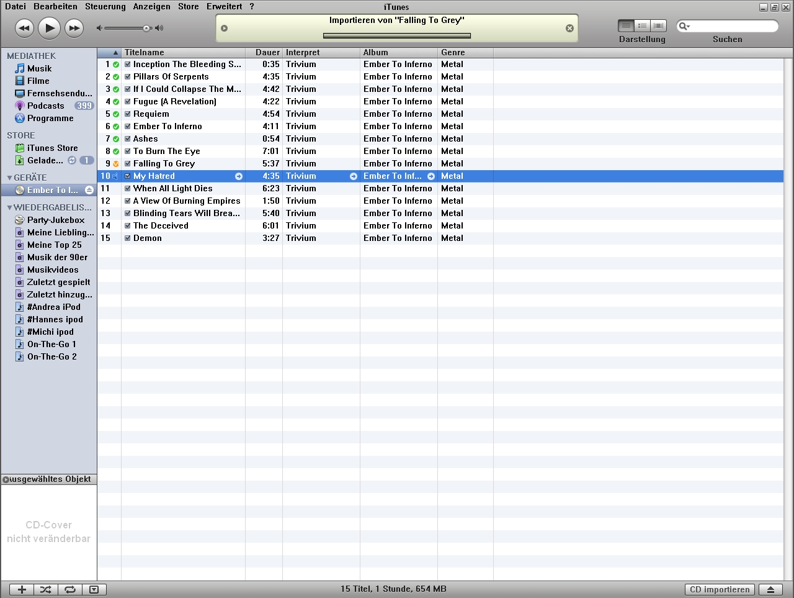Click the next track forward button

(74, 28)
